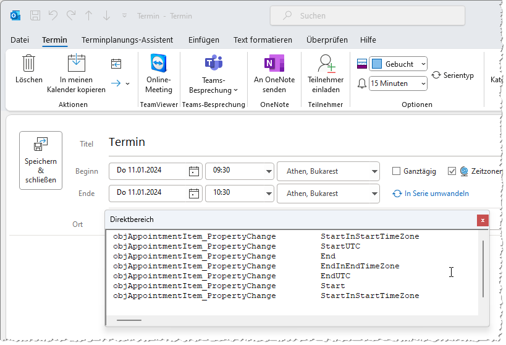
Task: Click the Löschen trash icon
Action: tap(28, 64)
